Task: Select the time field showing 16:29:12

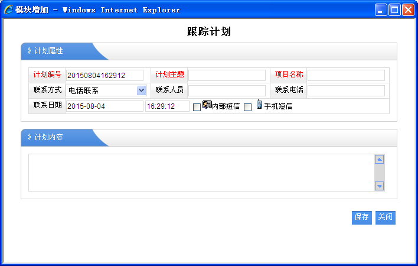Action: [167, 106]
